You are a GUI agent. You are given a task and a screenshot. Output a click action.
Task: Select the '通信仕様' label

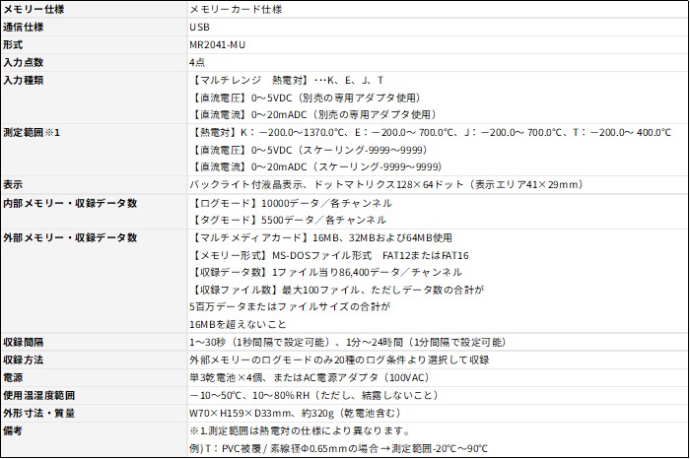point(23,28)
